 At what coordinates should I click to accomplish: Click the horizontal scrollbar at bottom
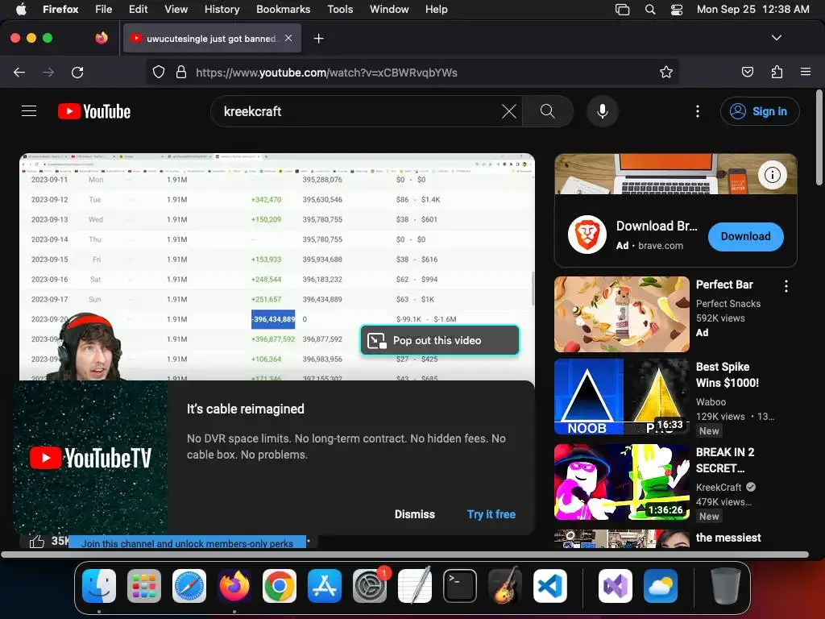point(404,555)
